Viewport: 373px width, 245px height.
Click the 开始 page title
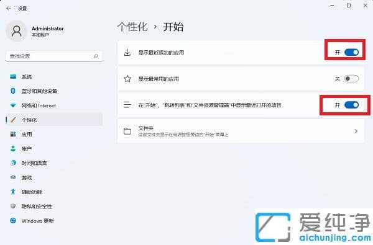173,27
